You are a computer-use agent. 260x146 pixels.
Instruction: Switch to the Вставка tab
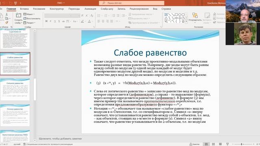24,9
